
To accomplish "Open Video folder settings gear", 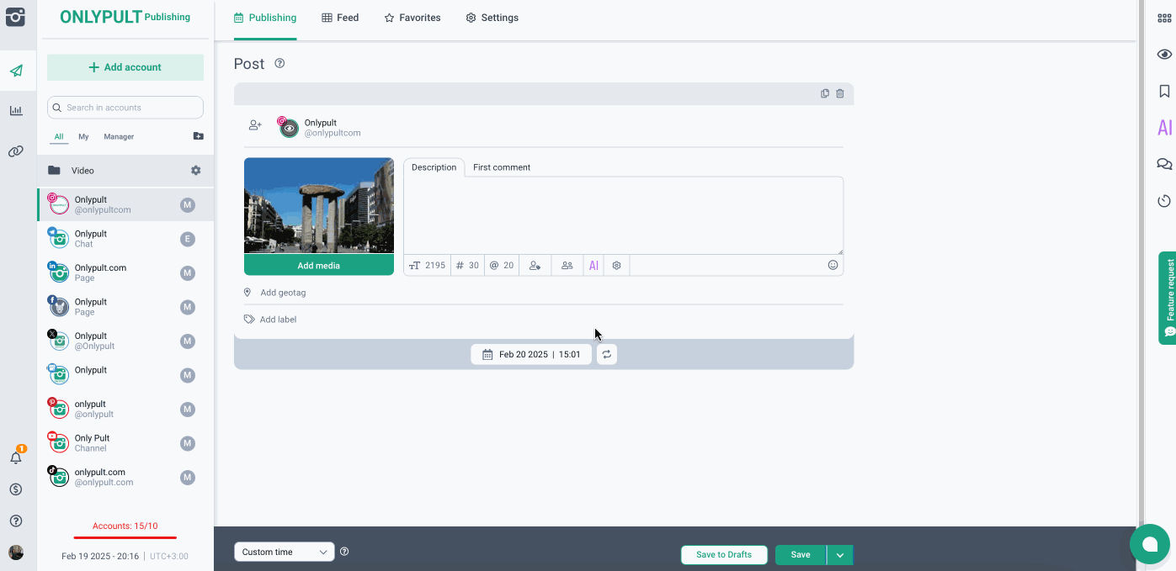I will click(196, 171).
